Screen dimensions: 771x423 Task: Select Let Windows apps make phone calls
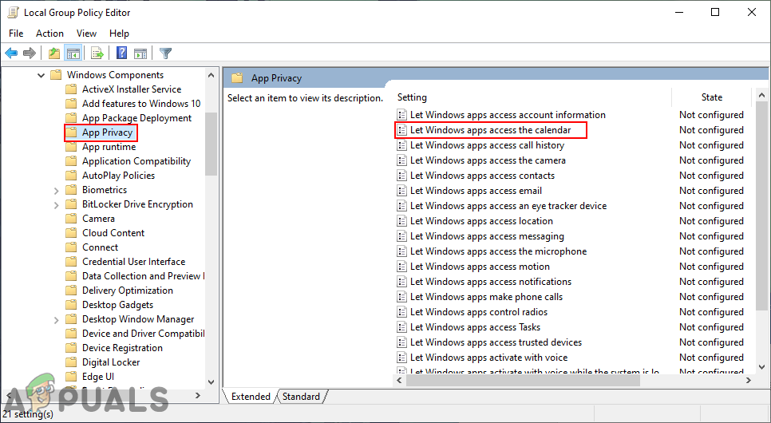click(486, 297)
